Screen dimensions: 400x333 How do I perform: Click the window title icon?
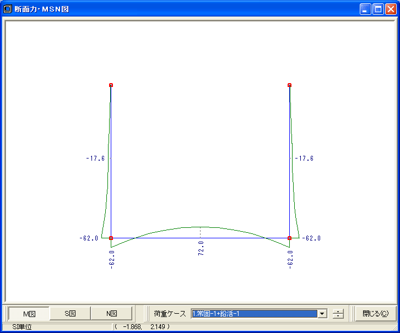(x=8, y=9)
